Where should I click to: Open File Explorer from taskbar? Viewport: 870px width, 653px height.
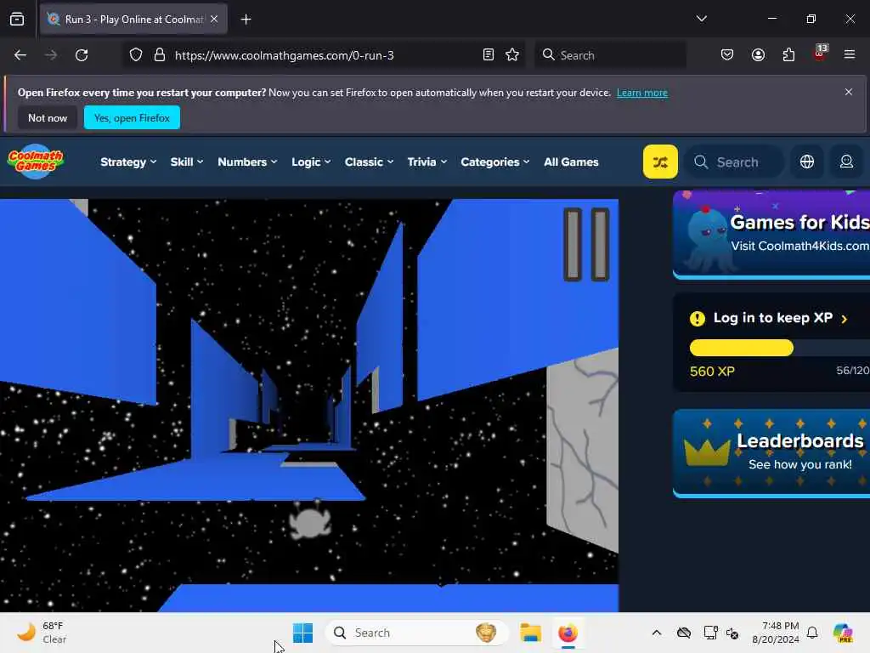point(530,633)
